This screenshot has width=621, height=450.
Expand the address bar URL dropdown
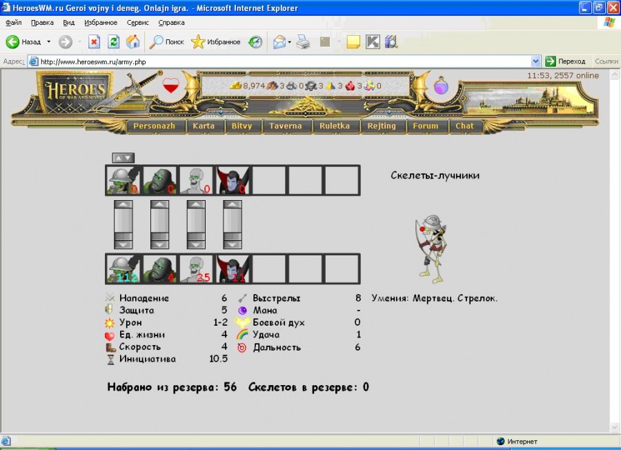535,61
